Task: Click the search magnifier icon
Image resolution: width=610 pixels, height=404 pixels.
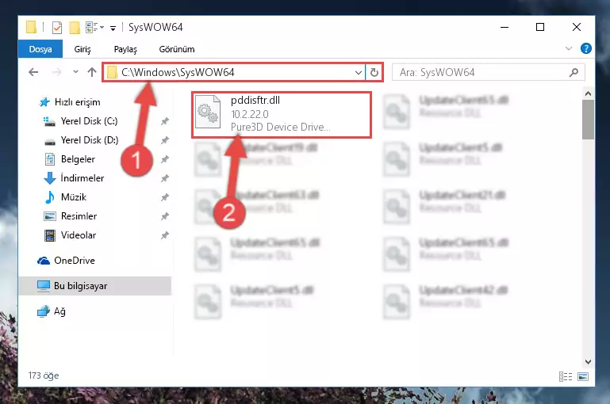Action: (574, 72)
